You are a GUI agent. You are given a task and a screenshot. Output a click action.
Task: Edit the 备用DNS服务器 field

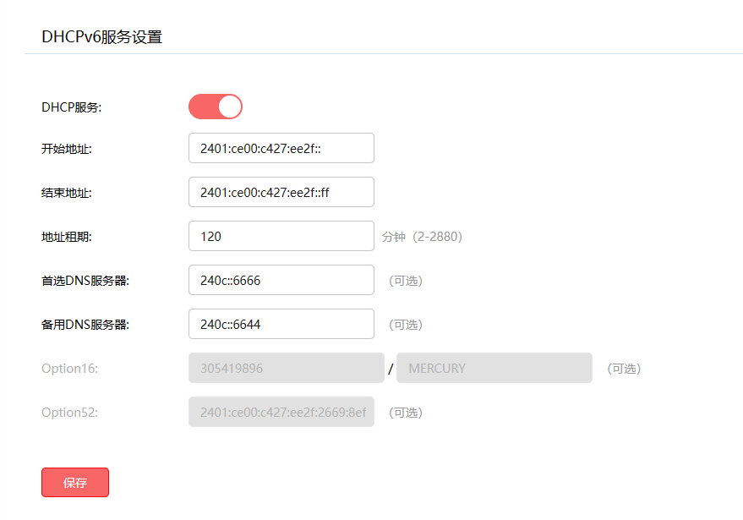tap(281, 324)
